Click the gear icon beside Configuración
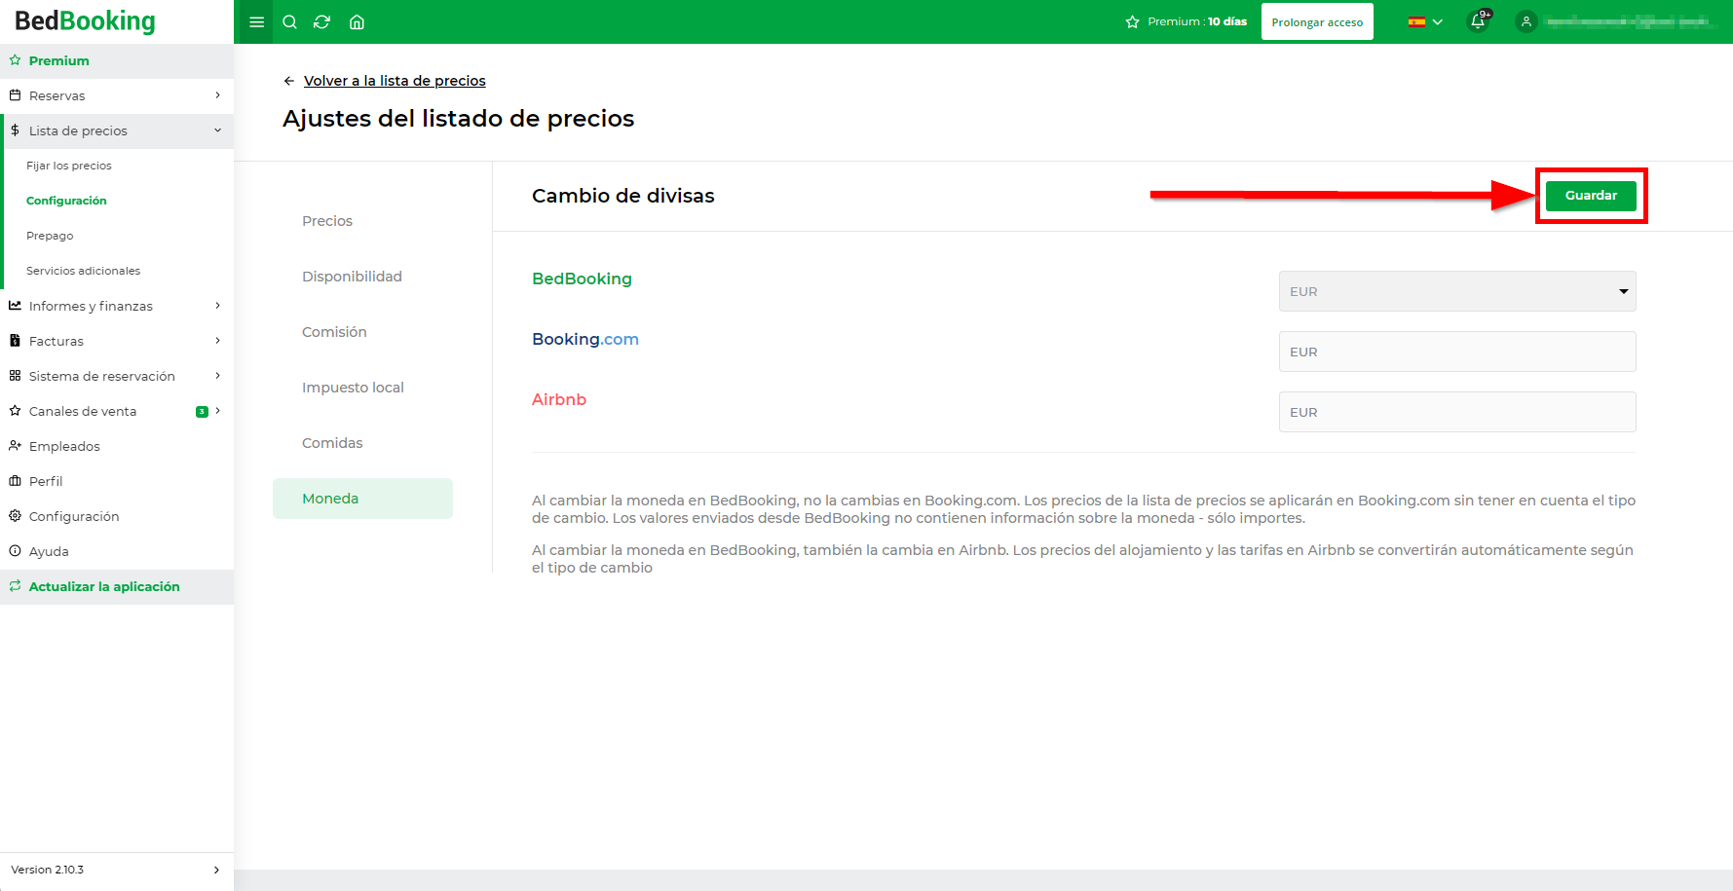 pos(15,516)
